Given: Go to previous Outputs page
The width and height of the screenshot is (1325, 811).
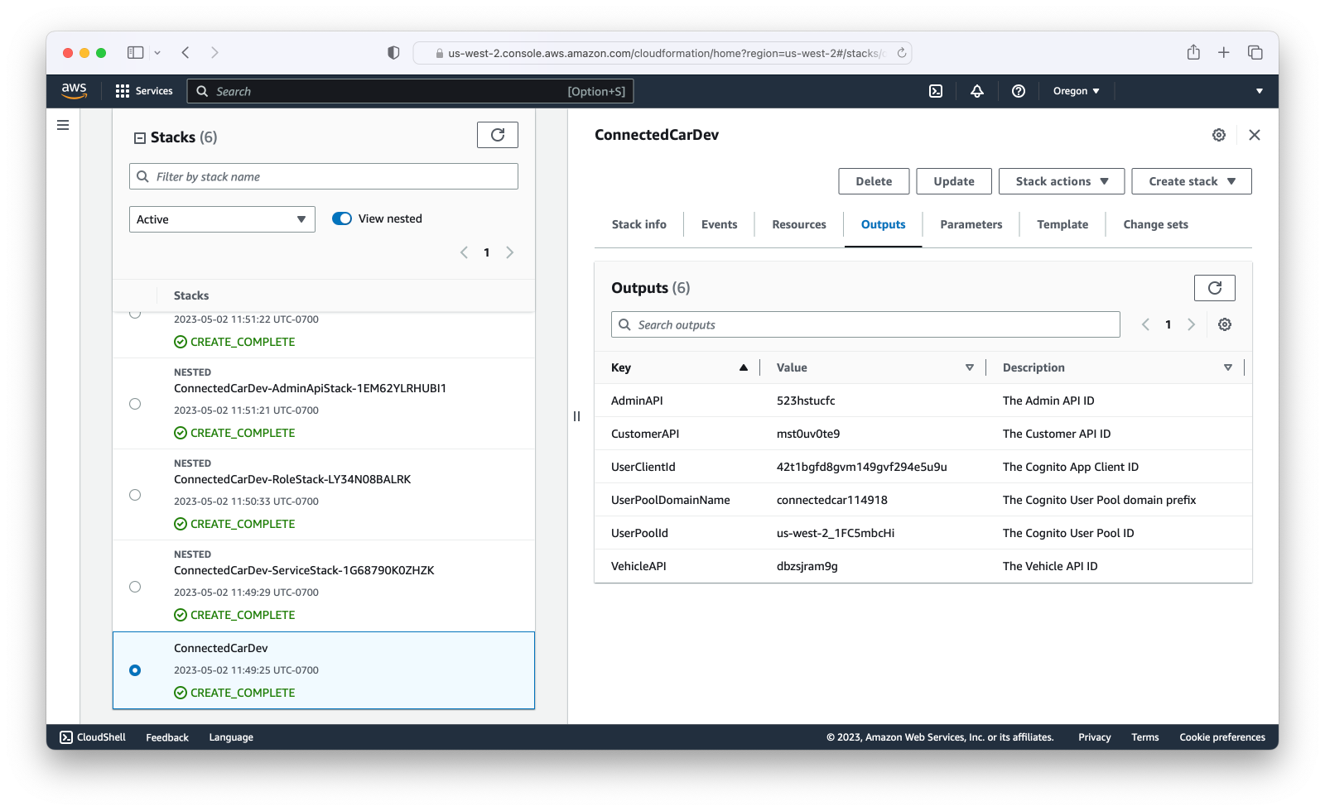Looking at the screenshot, I should (x=1145, y=324).
